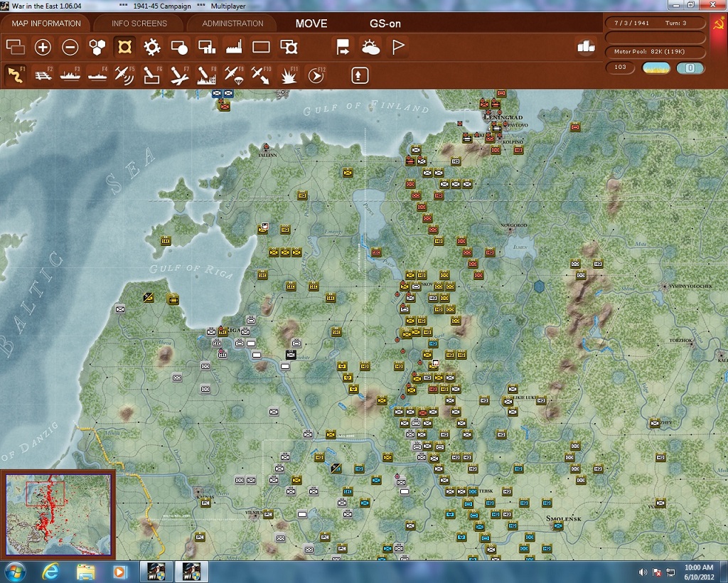Viewport: 728px width, 583px height.
Task: Click the 103 counter
Action: point(620,68)
